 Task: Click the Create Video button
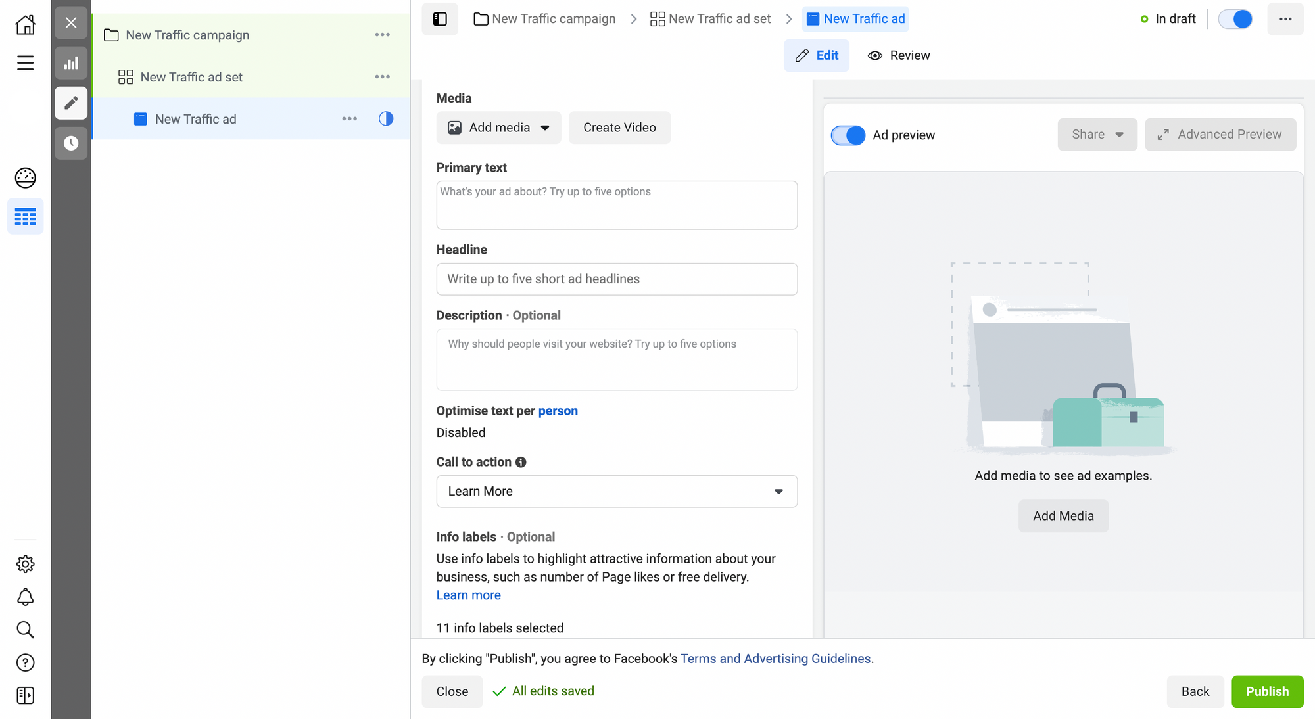pyautogui.click(x=619, y=128)
